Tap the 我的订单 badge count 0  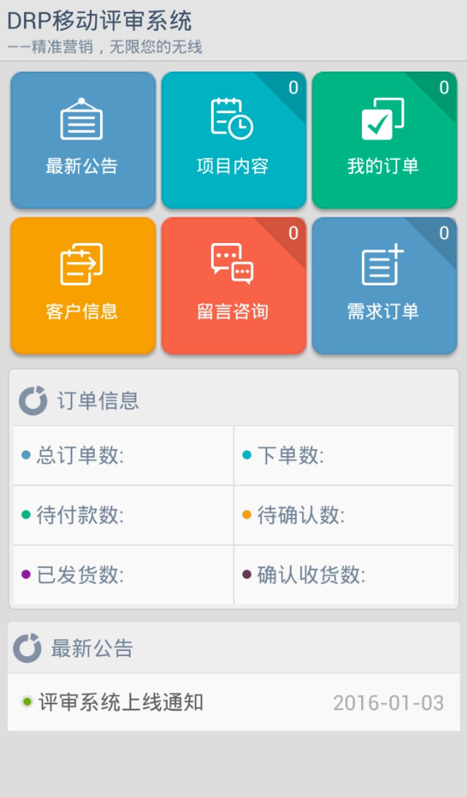[444, 88]
